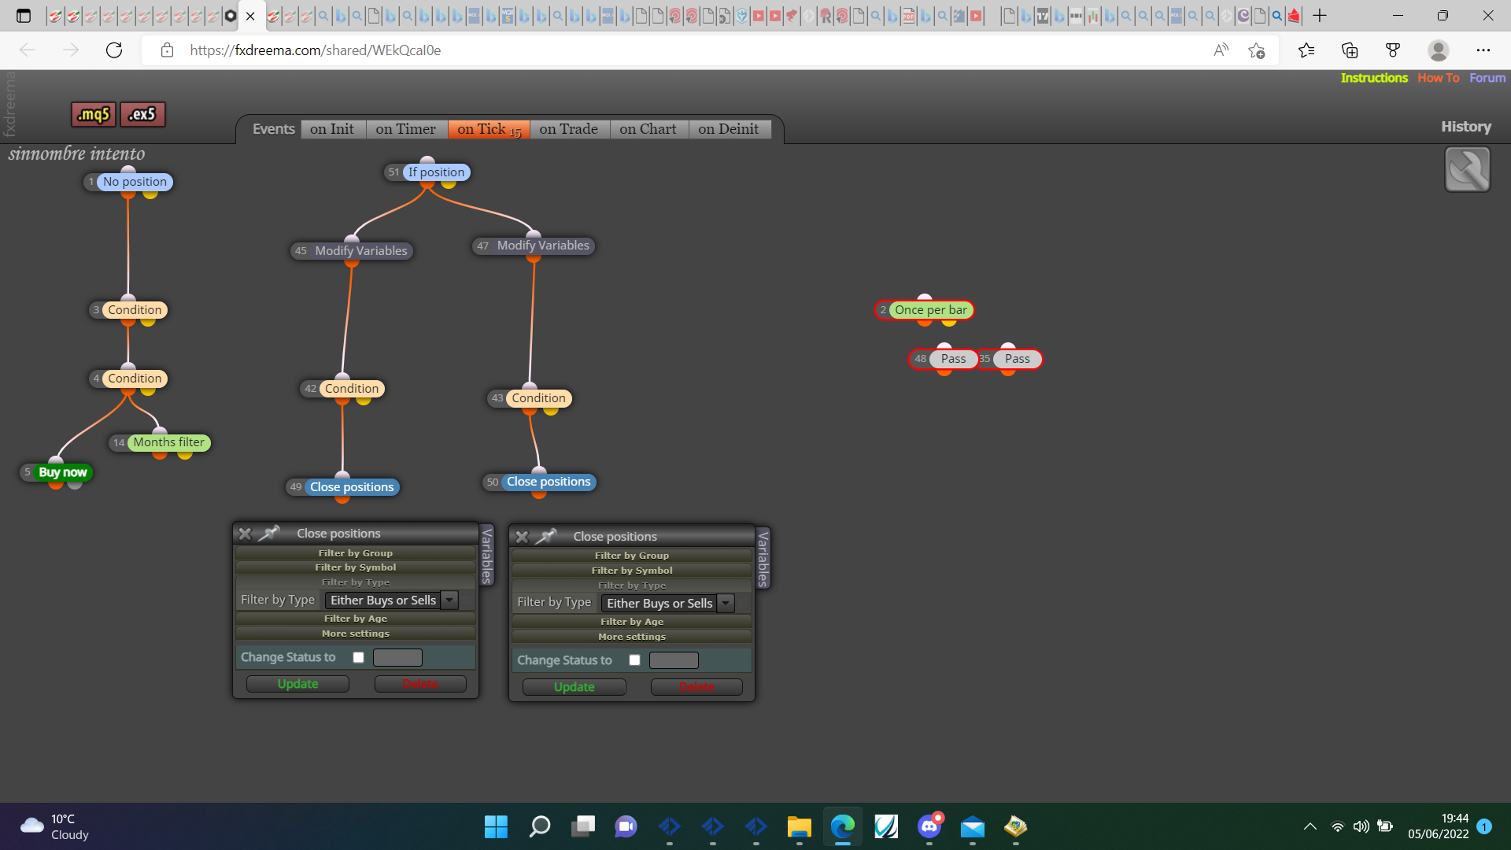Open the Instructions link

(1374, 78)
